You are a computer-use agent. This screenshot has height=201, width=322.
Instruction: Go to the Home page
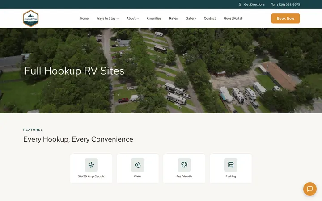pos(84,18)
